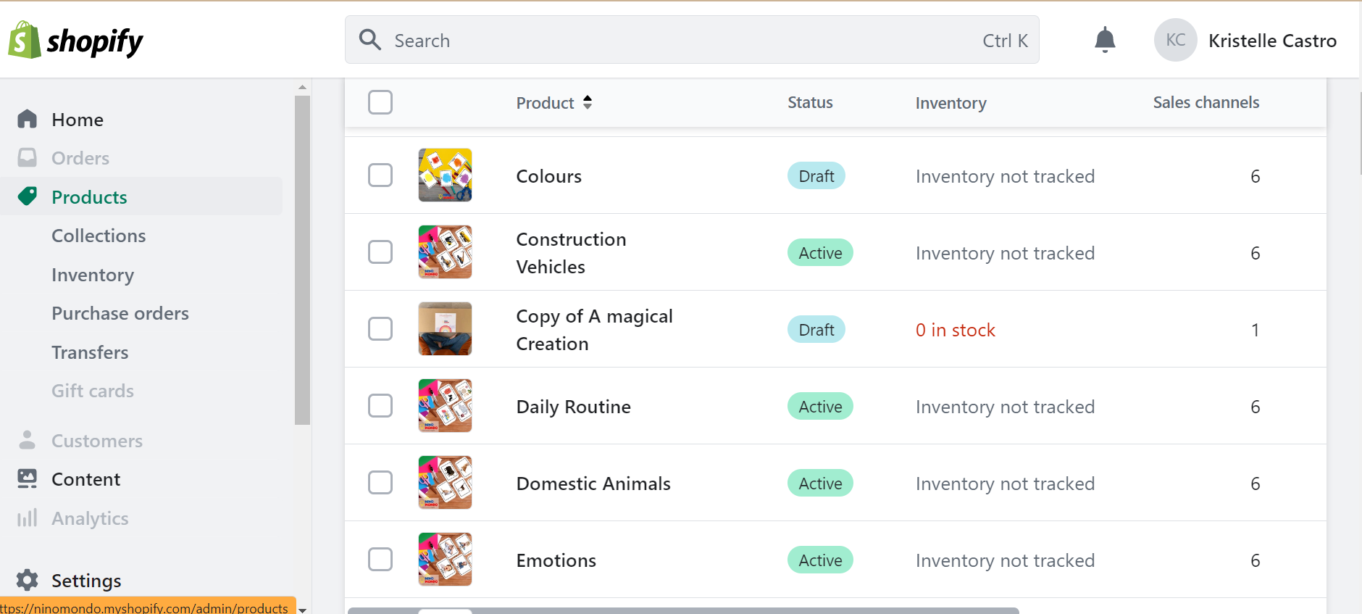Tick the Emotions product checkbox
1362x614 pixels.
[380, 560]
